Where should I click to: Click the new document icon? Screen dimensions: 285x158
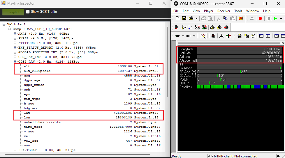(x=177, y=18)
